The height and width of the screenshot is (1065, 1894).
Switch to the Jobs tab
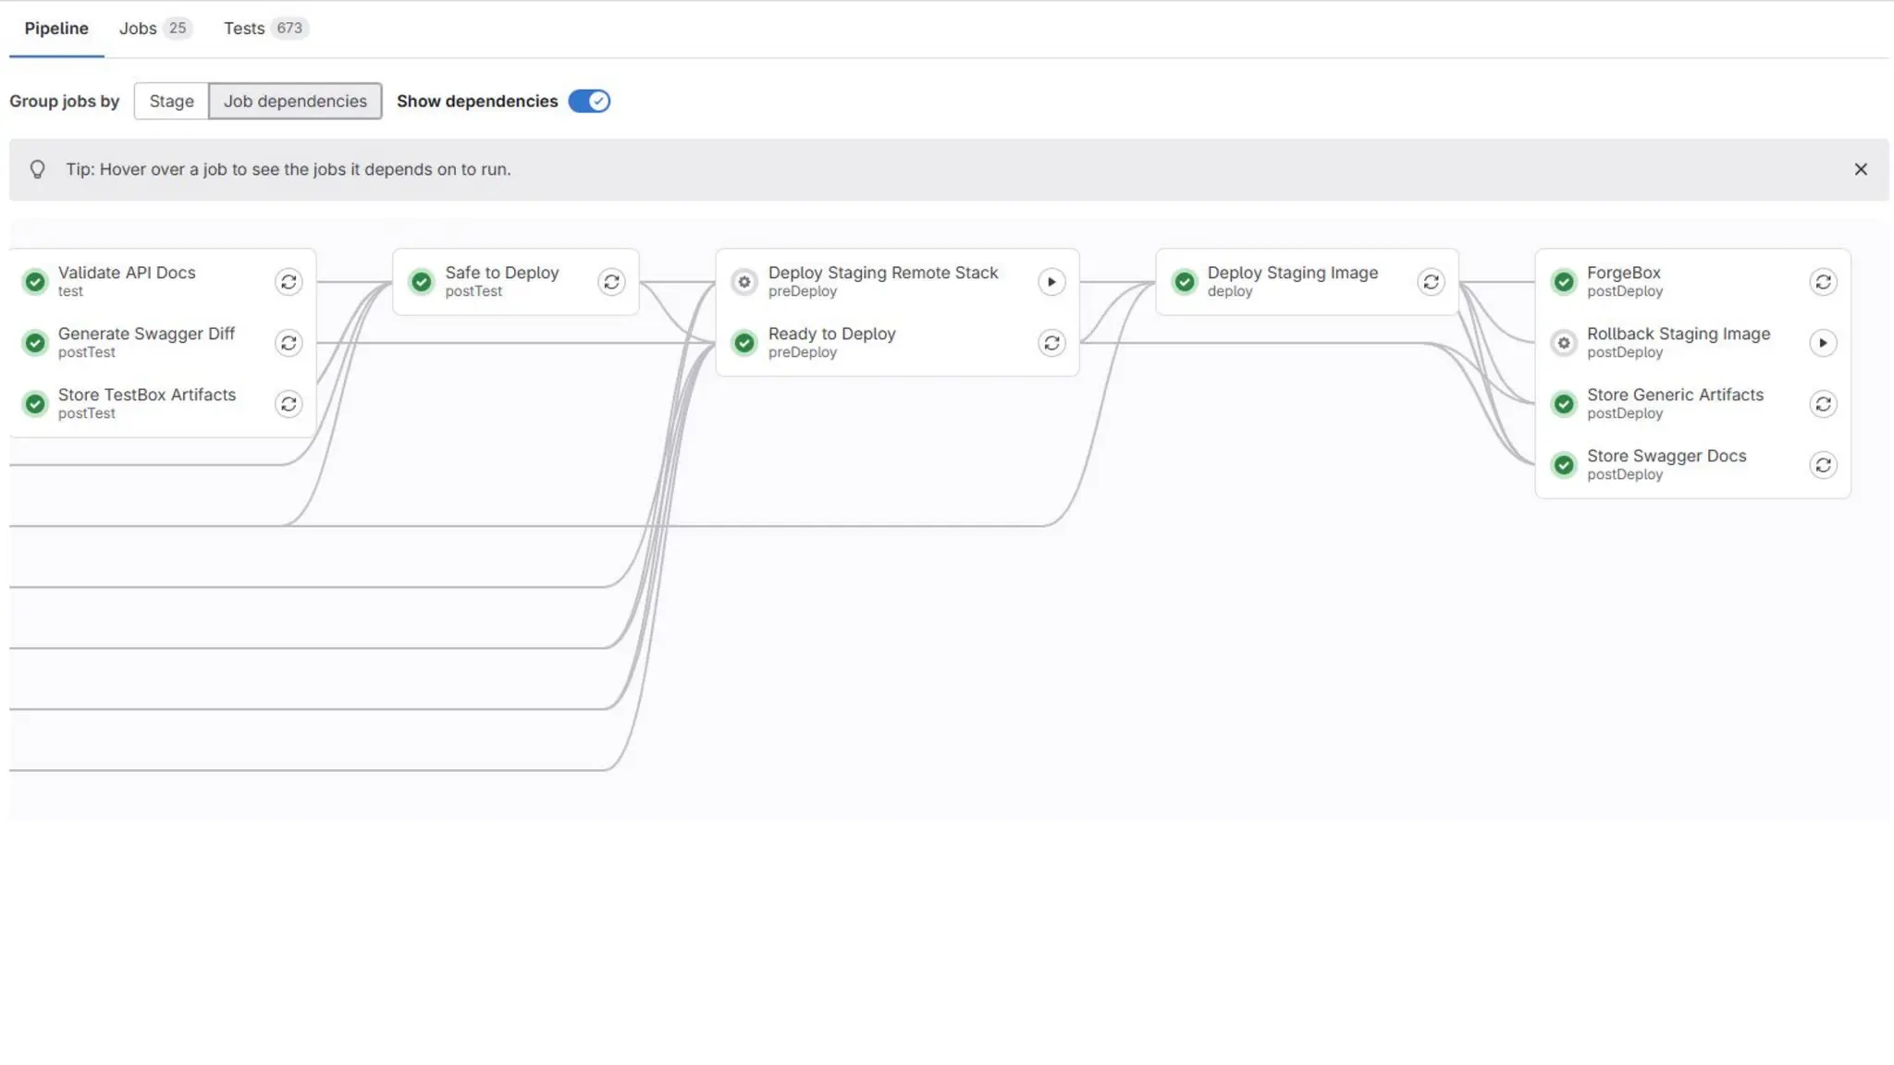coord(154,29)
